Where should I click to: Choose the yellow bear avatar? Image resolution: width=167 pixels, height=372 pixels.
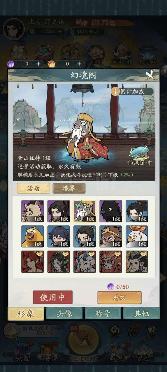click(32, 236)
